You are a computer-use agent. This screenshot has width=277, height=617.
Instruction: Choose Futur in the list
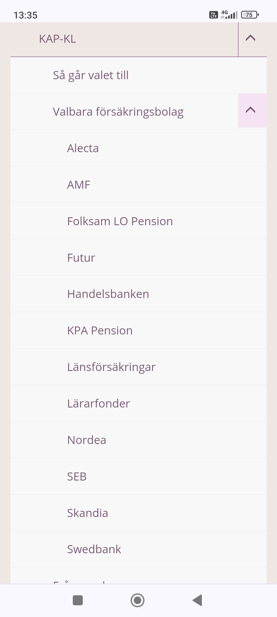(81, 258)
